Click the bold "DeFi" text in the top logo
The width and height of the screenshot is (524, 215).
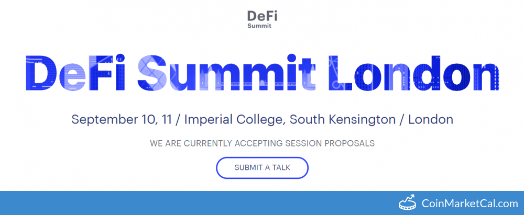tap(259, 15)
